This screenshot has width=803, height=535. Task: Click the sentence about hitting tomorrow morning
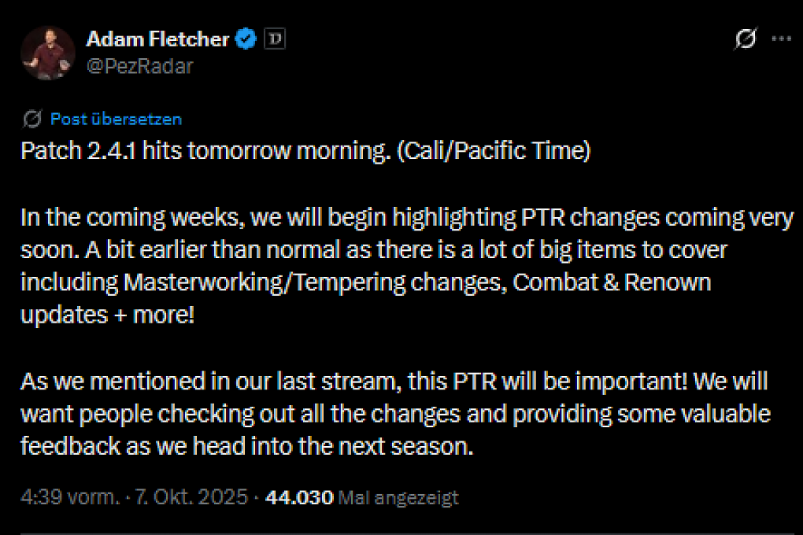[305, 151]
